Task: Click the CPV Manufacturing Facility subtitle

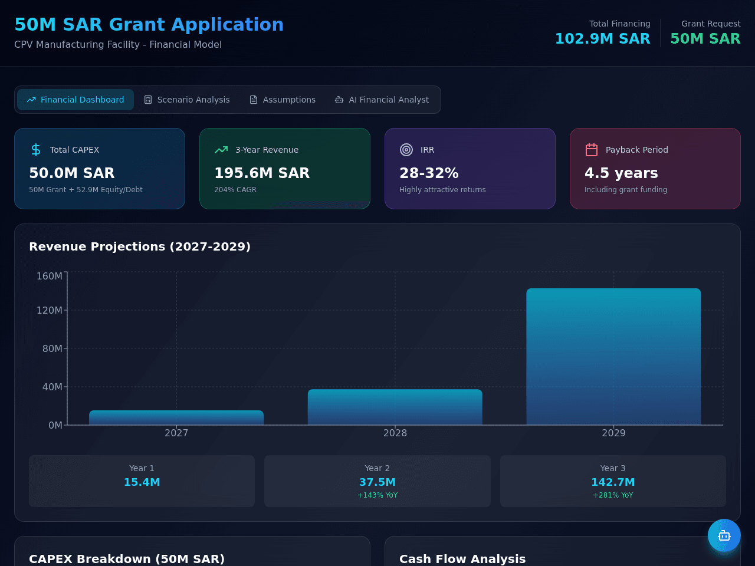Action: tap(118, 45)
